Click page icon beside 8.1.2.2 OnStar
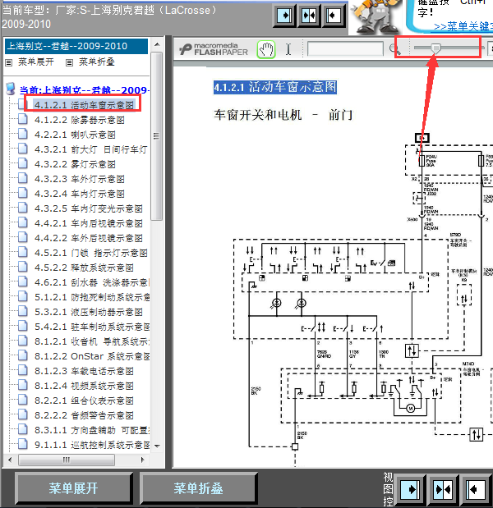Viewport: 493px width, 508px height. tap(23, 355)
